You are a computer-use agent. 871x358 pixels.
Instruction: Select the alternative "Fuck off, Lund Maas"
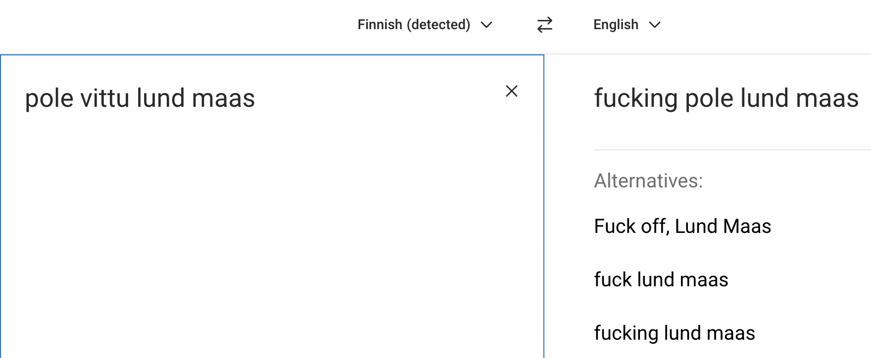click(682, 226)
